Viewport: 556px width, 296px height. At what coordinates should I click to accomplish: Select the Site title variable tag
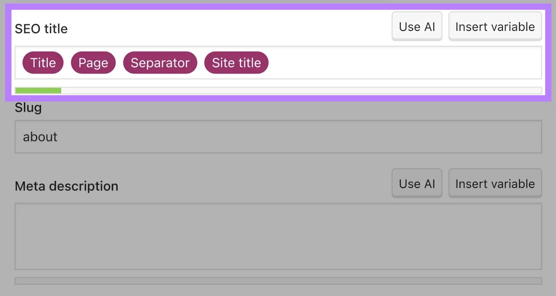tap(236, 63)
